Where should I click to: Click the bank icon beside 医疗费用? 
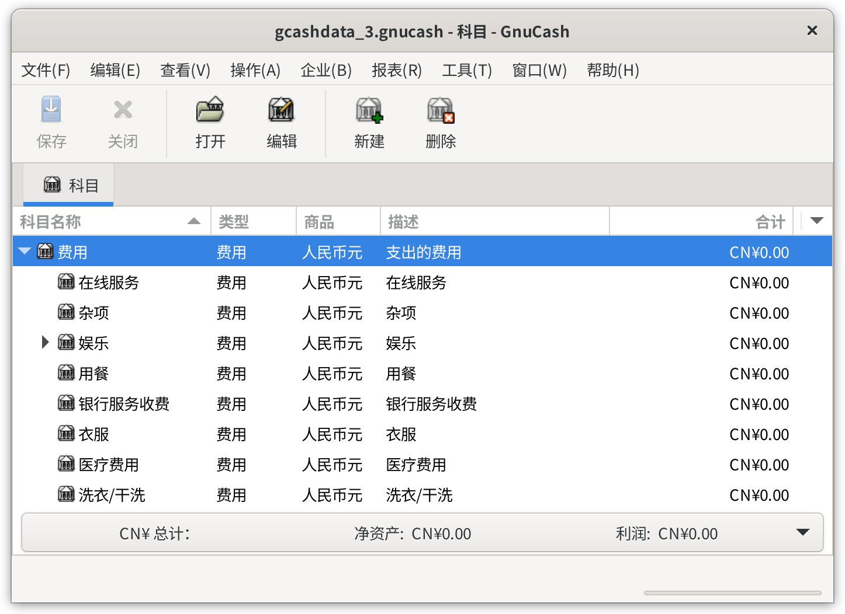[x=66, y=463]
